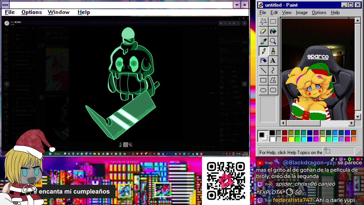Image resolution: width=364 pixels, height=205 pixels.
Task: Open the three-dots more options in image viewer
Action: (238, 23)
